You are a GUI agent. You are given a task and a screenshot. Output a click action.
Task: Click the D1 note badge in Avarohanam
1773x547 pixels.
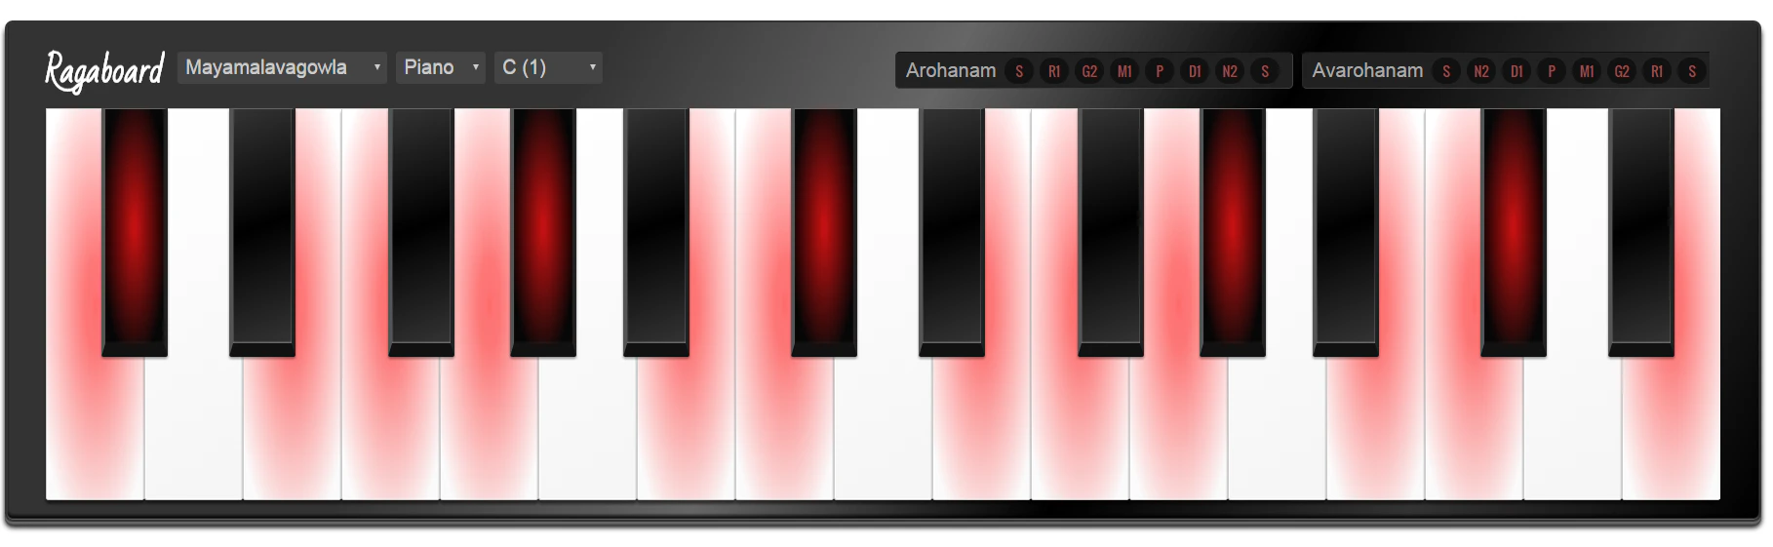point(1517,71)
